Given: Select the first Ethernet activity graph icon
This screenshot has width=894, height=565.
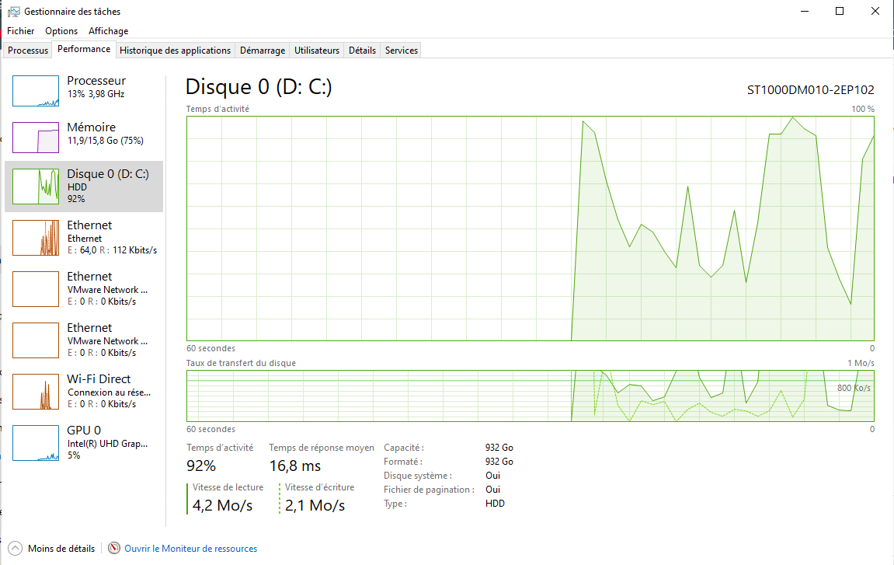Looking at the screenshot, I should [x=36, y=238].
